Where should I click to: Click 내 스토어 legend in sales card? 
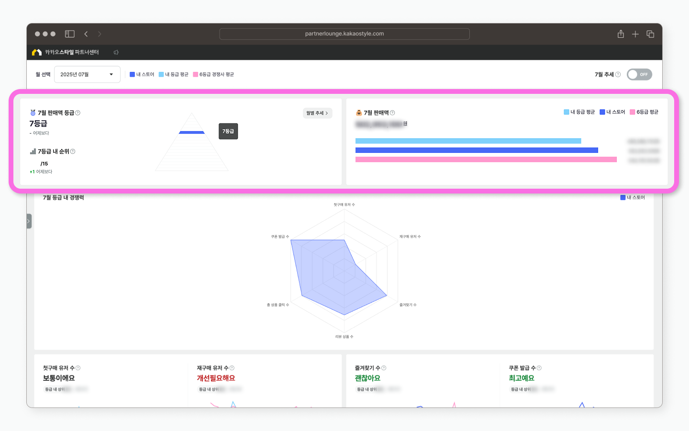(x=612, y=112)
